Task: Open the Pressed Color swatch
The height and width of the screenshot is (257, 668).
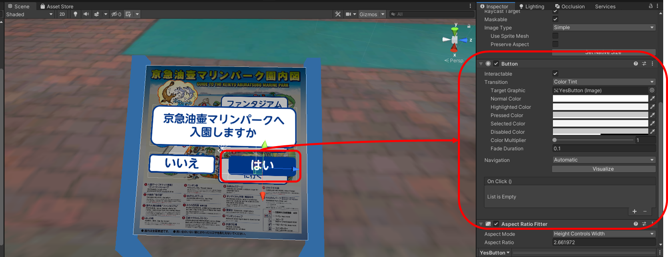Action: coord(600,115)
